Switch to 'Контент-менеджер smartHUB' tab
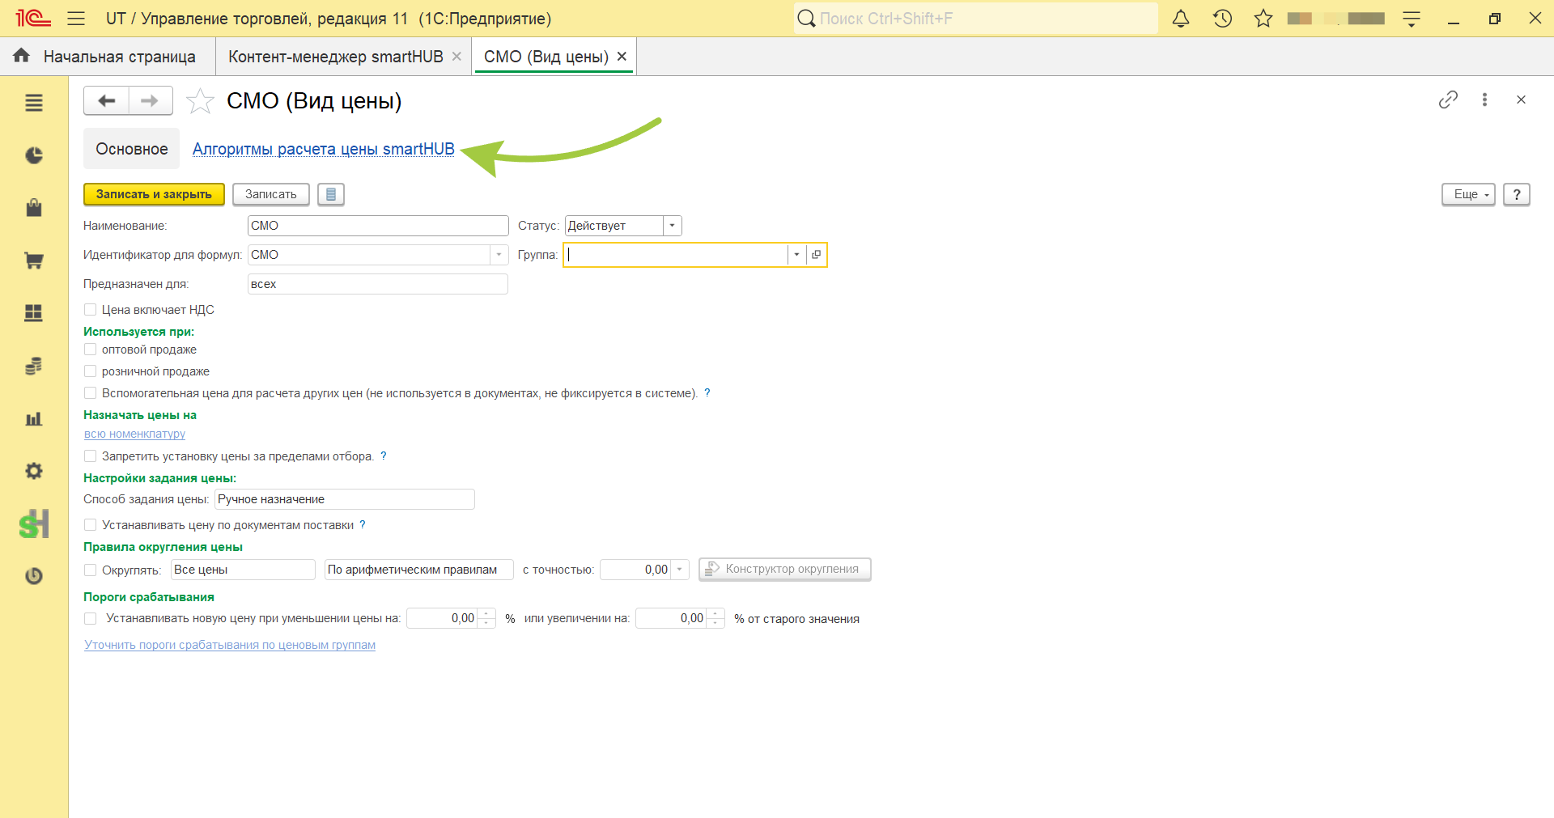The image size is (1554, 818). click(336, 57)
